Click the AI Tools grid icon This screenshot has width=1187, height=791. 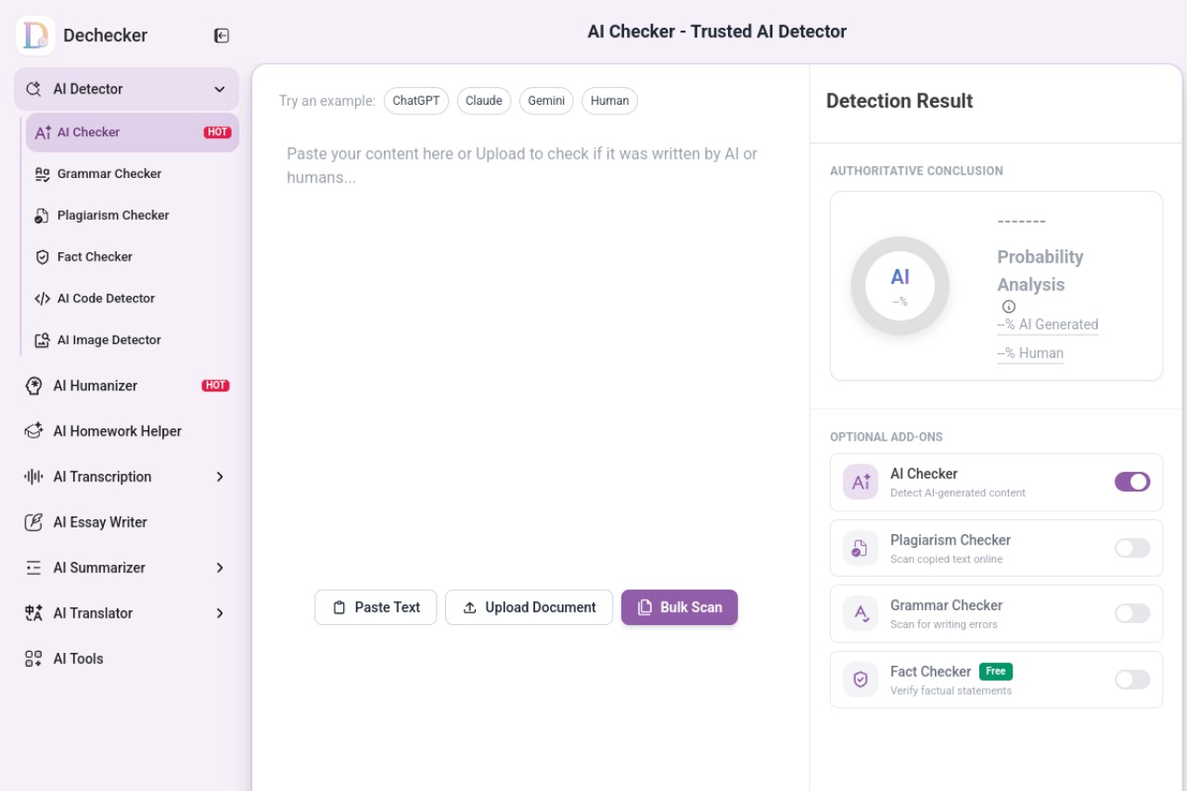[x=33, y=658]
